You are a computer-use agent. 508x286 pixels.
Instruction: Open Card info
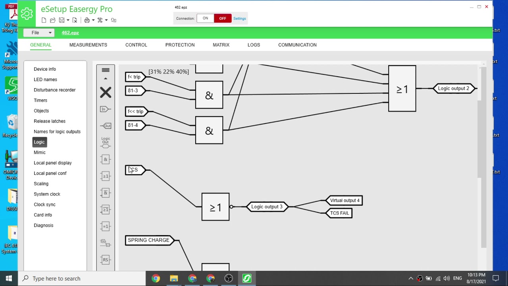pos(43,215)
